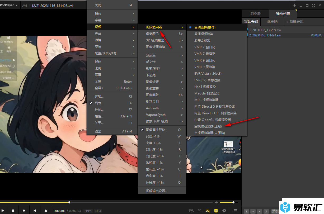Select the 默认专辑 album tab
Image resolution: width=324 pixels, height=214 pixels.
click(x=251, y=22)
